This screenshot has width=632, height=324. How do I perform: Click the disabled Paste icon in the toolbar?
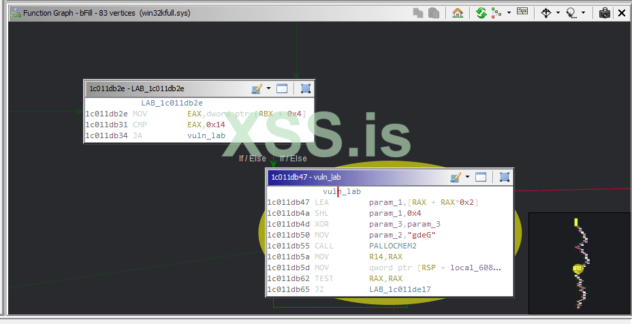click(x=434, y=13)
